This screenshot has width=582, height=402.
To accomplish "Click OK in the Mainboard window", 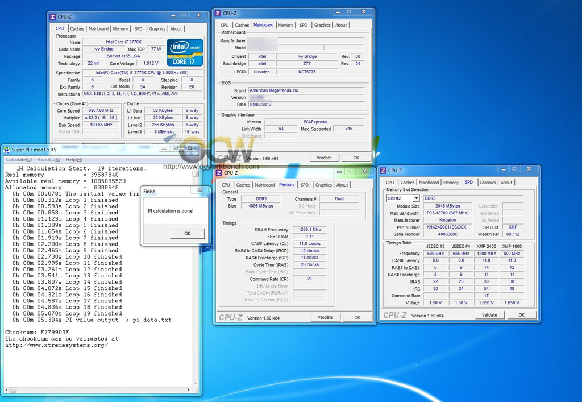I will 356,158.
